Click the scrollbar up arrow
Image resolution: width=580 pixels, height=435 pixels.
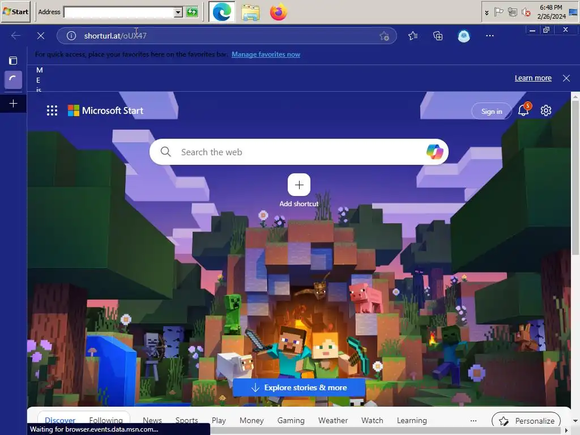(x=575, y=96)
